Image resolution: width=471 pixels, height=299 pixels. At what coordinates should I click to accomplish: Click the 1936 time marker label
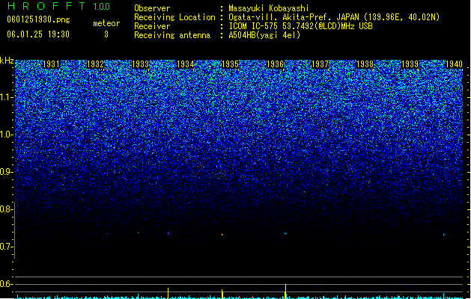point(275,64)
